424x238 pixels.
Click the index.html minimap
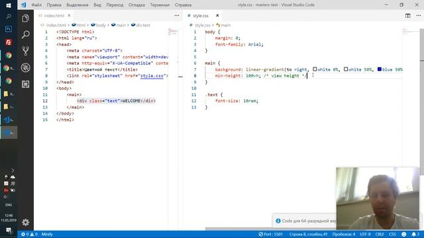(x=173, y=32)
